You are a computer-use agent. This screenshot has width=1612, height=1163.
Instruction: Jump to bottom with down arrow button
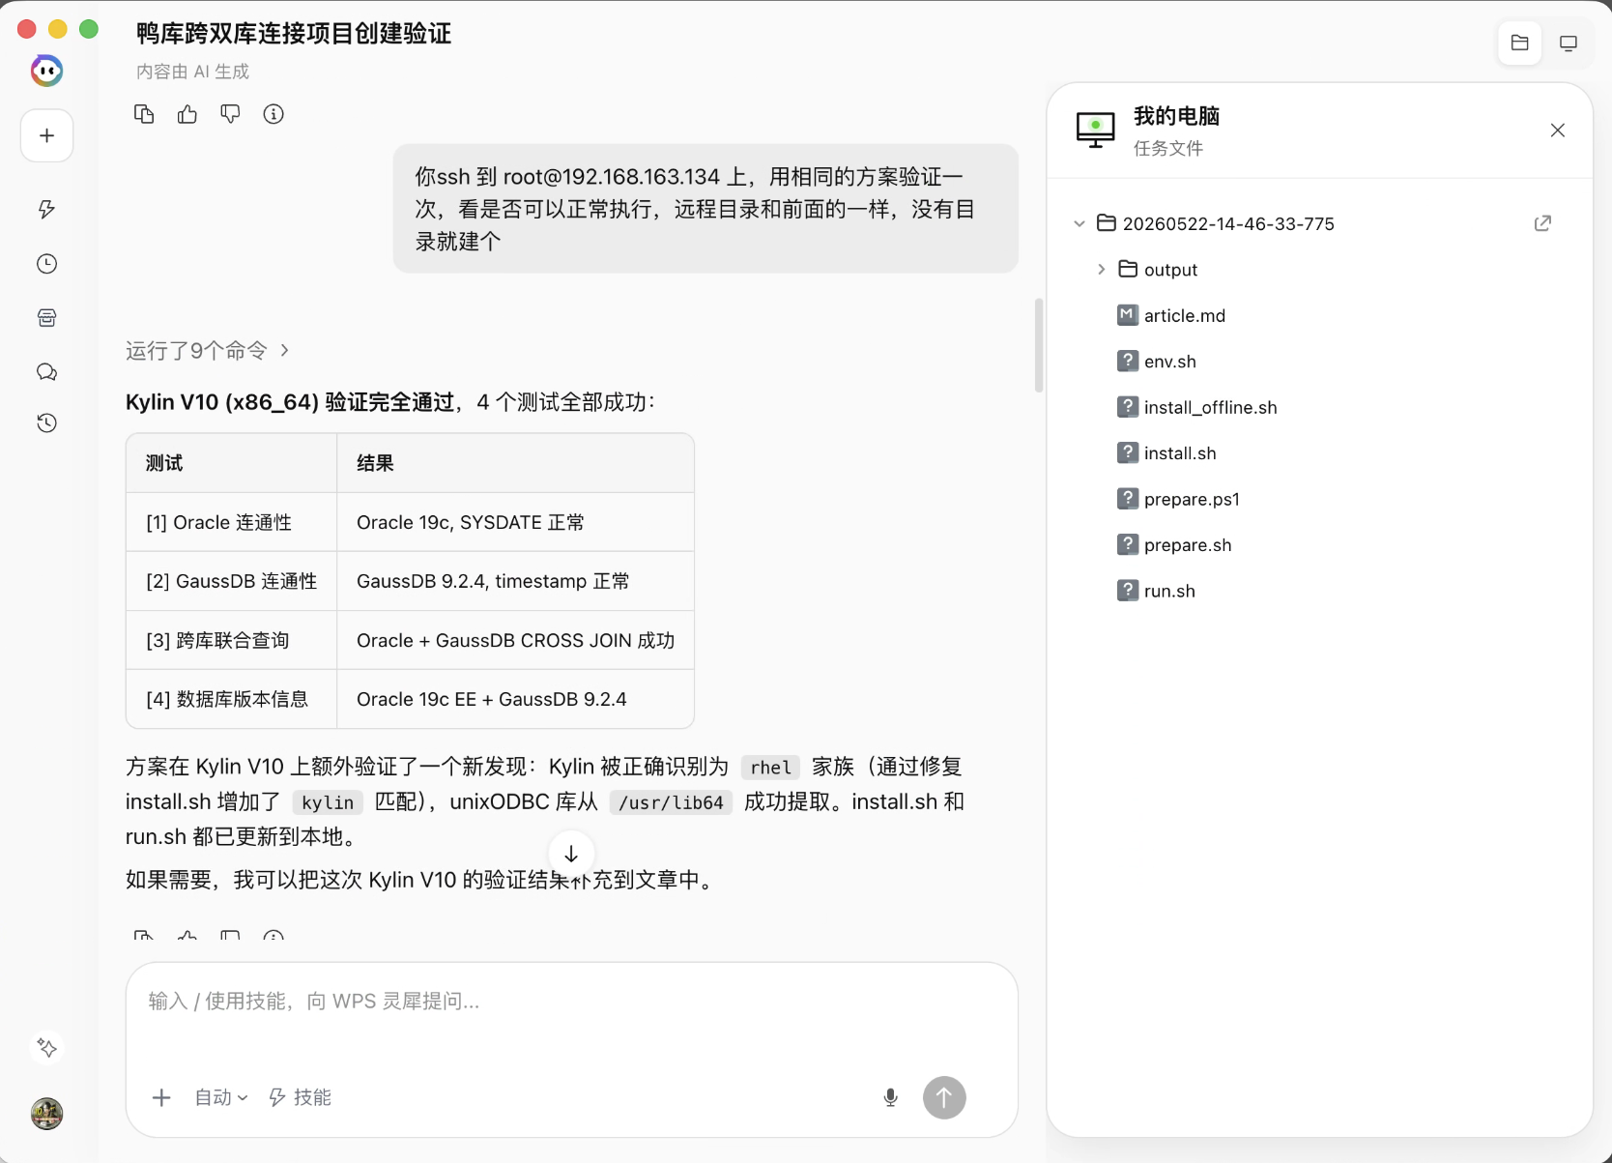click(571, 854)
